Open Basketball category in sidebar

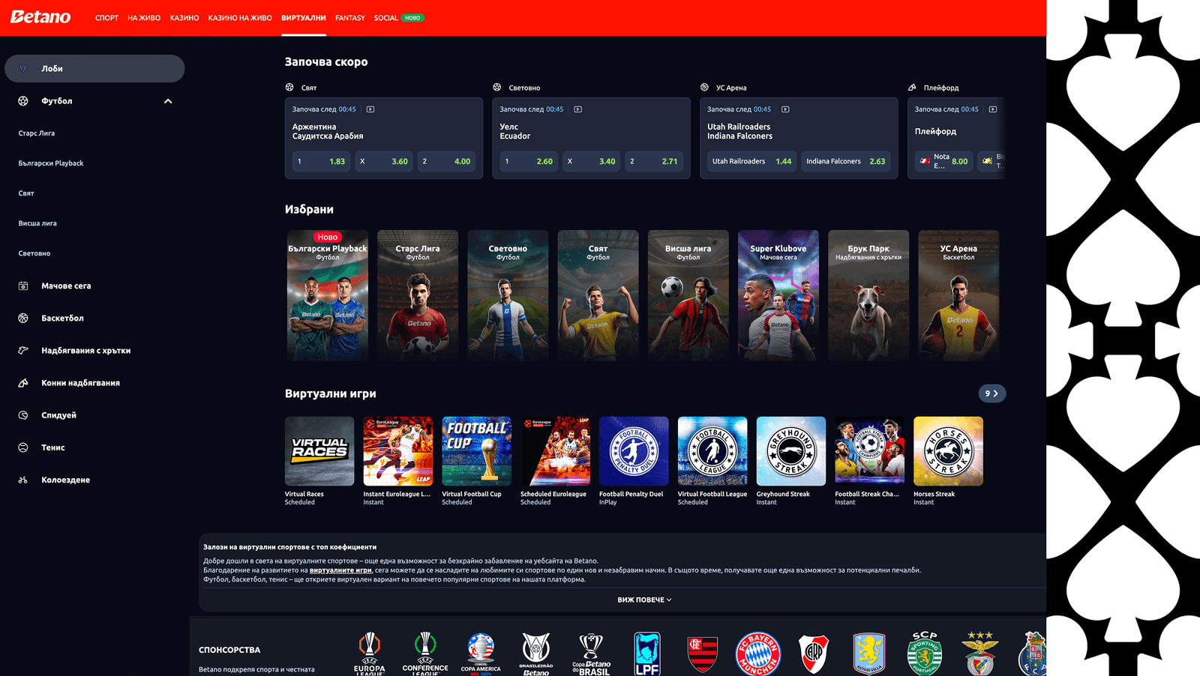62,319
